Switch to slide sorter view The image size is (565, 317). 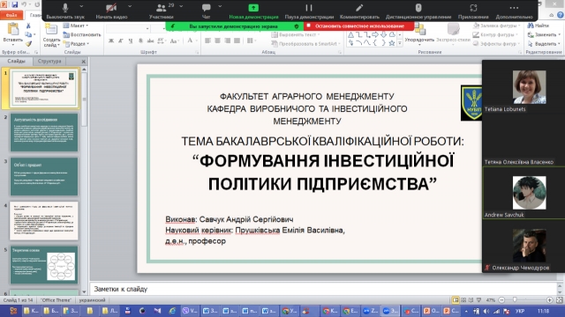pyautogui.click(x=463, y=300)
